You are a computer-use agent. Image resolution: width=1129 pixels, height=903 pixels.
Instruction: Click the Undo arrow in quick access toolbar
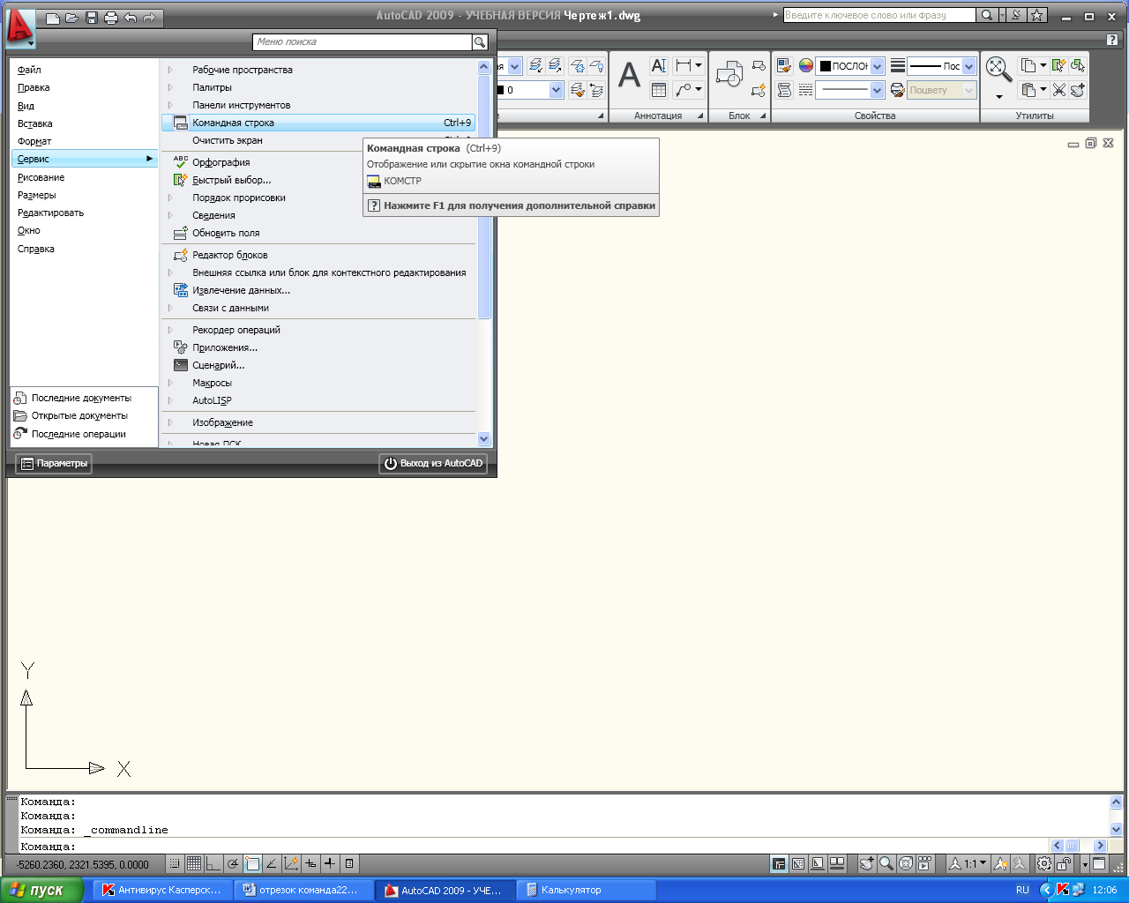131,18
